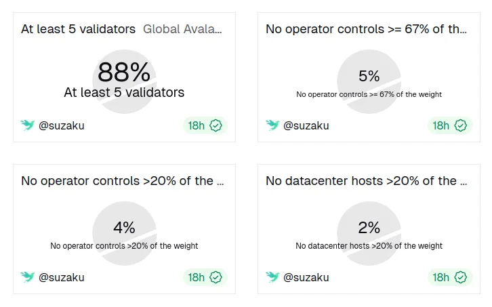Click the verified check badge icon in the 88% card

point(216,125)
